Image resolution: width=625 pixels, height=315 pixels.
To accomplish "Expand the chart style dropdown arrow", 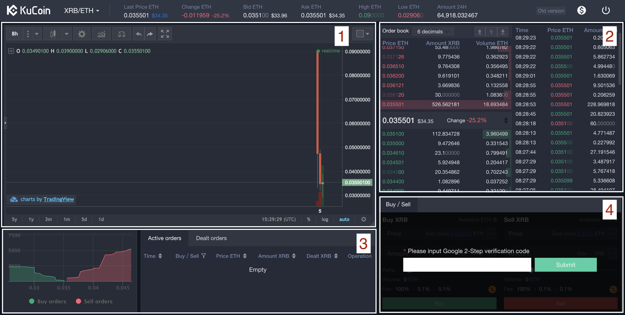I will pos(67,34).
